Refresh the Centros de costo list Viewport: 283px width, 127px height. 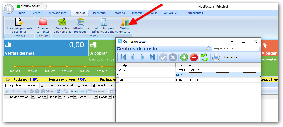coord(205,57)
